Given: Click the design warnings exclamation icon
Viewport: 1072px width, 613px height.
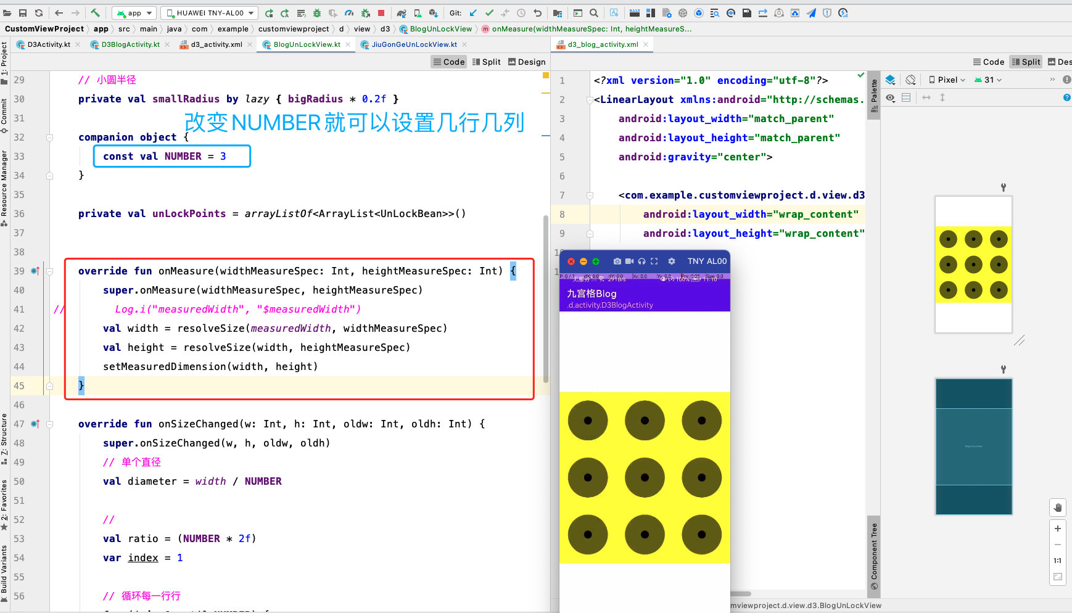Looking at the screenshot, I should (1066, 80).
